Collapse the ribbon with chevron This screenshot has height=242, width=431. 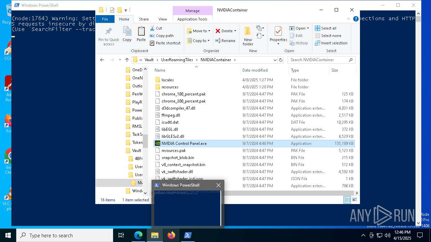[x=349, y=19]
